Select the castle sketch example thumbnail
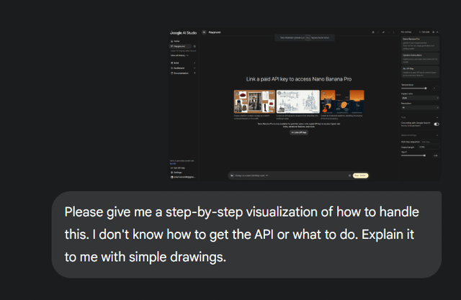 point(298,101)
